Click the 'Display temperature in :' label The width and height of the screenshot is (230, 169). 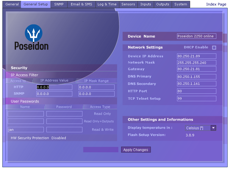click(x=150, y=127)
